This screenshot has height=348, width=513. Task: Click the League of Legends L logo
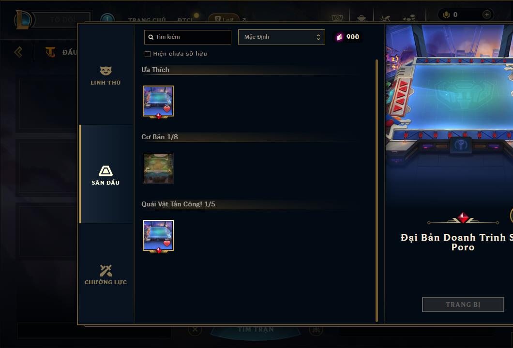point(23,20)
